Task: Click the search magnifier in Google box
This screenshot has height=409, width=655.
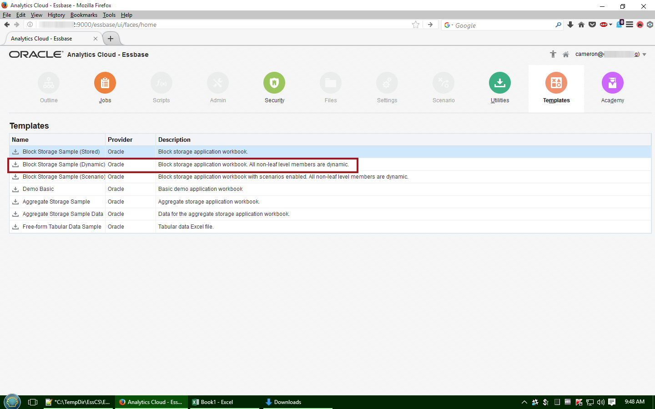Action: pyautogui.click(x=558, y=25)
